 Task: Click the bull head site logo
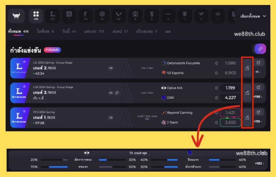(16, 16)
